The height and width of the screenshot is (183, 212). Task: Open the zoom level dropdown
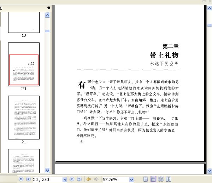click(x=131, y=179)
